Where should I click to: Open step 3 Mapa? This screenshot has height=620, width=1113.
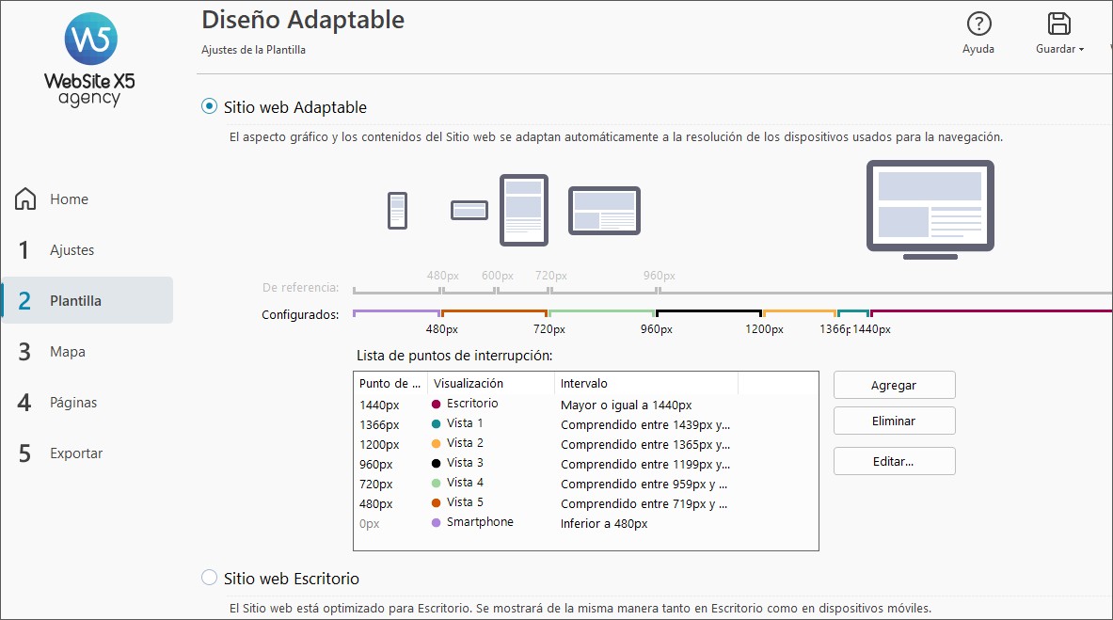67,352
